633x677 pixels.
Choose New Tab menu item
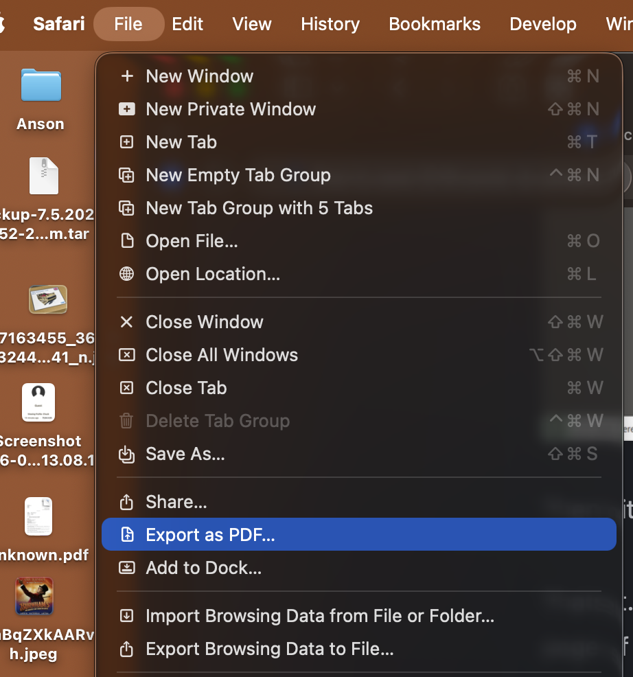pyautogui.click(x=359, y=142)
